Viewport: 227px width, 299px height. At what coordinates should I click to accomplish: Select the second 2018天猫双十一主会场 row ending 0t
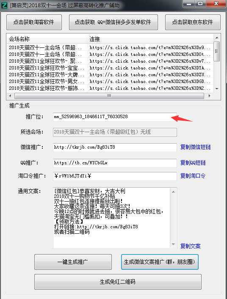coord(110,54)
